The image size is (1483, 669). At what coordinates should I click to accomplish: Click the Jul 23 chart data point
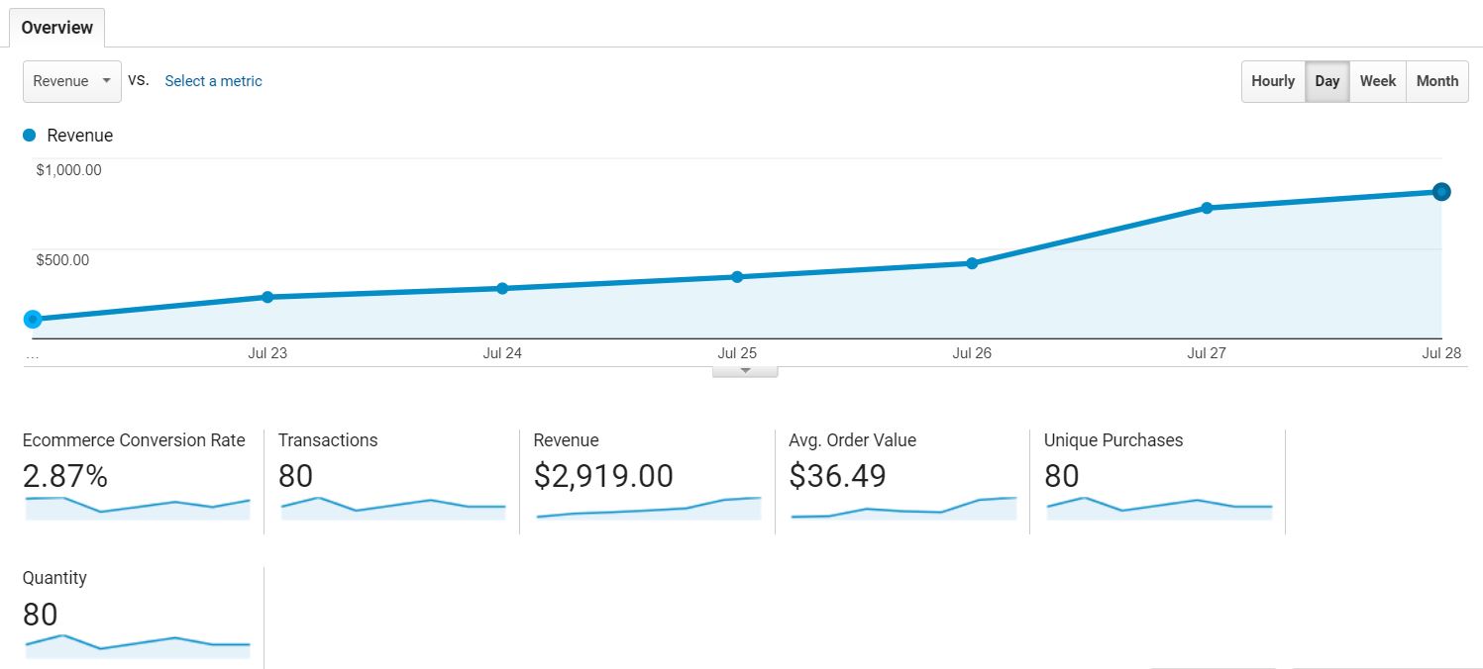pyautogui.click(x=267, y=297)
